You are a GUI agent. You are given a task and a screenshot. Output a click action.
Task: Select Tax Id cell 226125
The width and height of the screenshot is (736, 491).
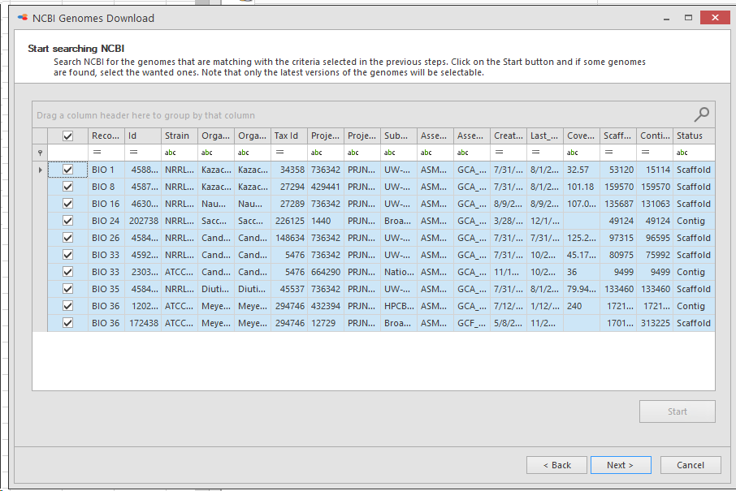[289, 221]
